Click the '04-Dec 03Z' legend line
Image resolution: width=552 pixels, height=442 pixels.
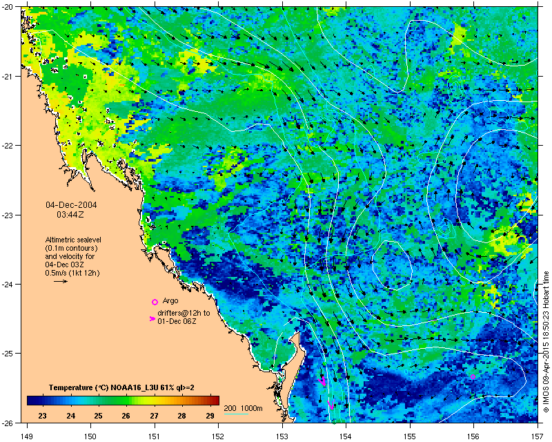click(x=64, y=265)
